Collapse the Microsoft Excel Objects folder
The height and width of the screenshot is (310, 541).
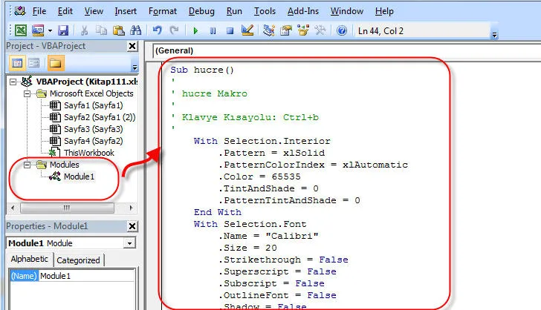[27, 93]
